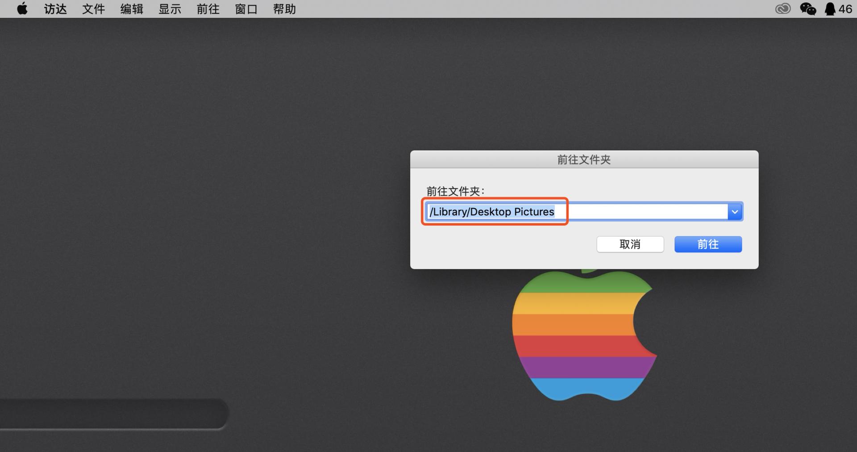
Task: Open WeChat from the menu bar
Action: 807,8
